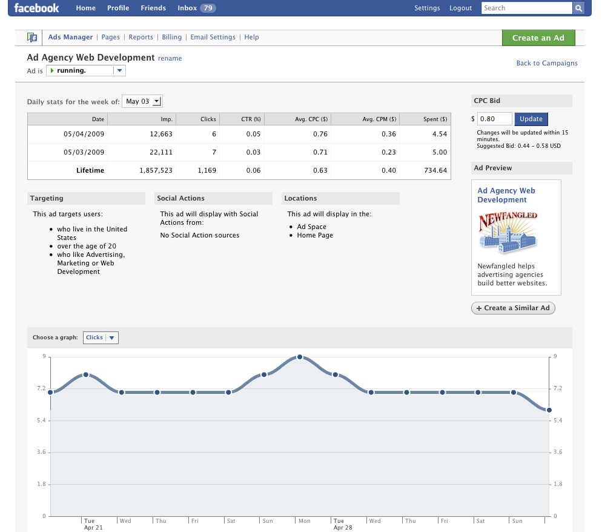Open the week selector May 03
The image size is (602, 532).
pos(142,101)
